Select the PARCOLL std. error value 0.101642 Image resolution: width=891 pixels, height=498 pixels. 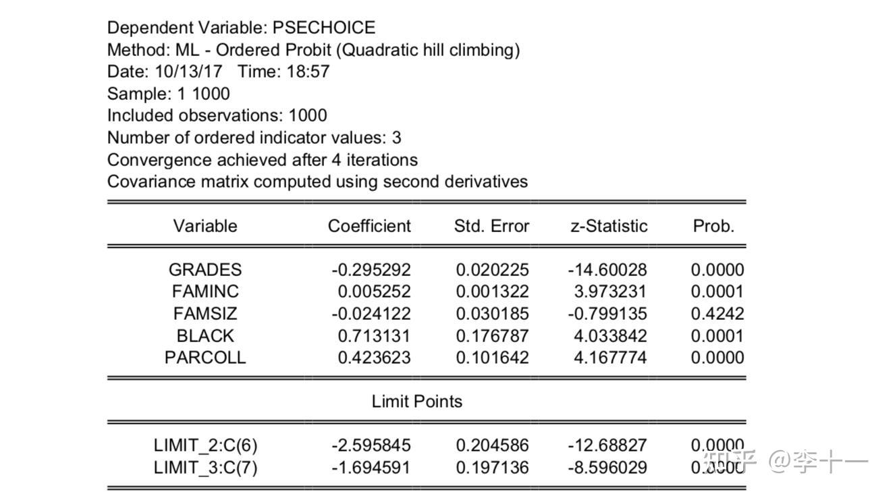492,358
